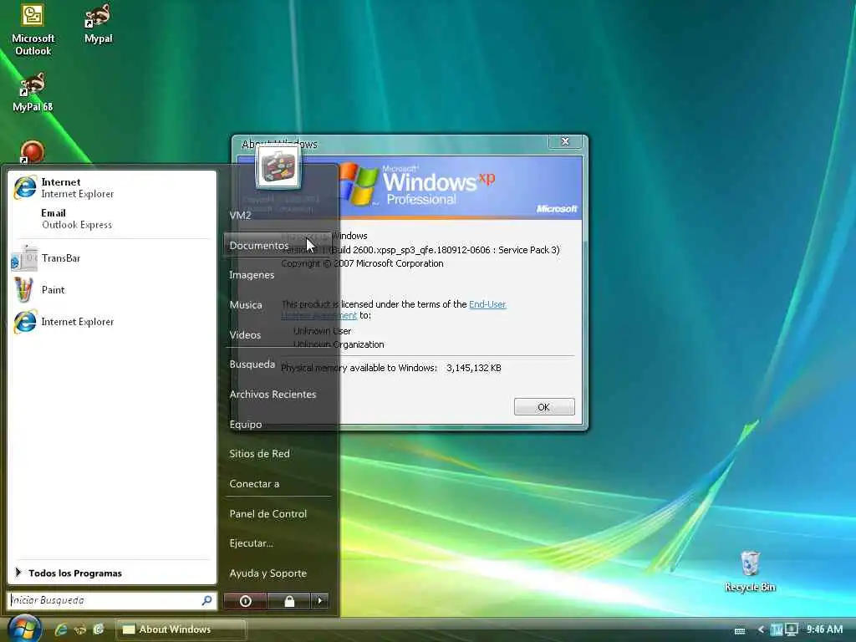Select About Windows taskbar button

point(181,629)
